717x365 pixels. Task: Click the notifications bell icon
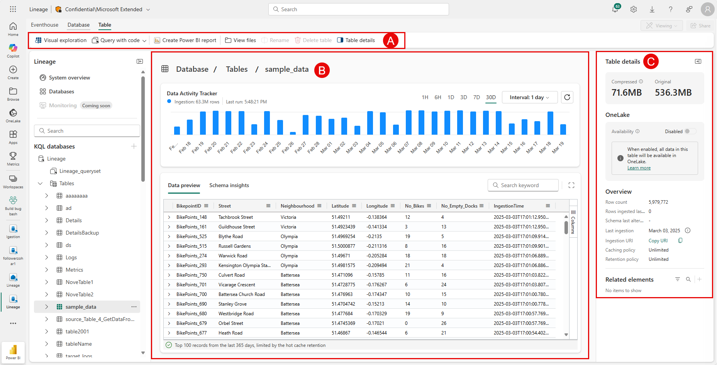point(615,9)
